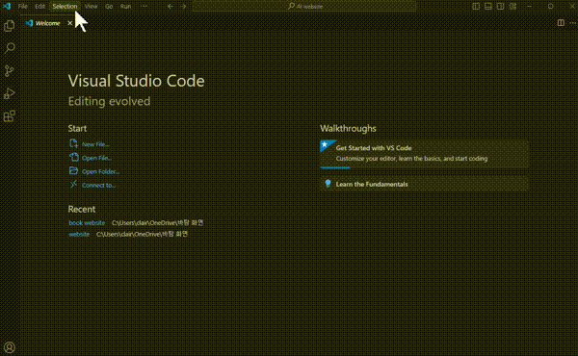Open the editor more actions ellipsis
Viewport: 578px width, 356px height.
[572, 23]
